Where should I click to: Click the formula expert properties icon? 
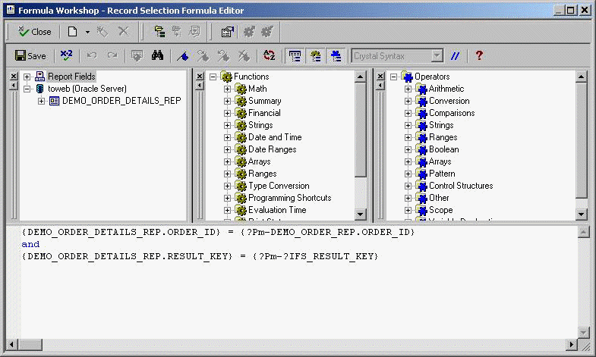tap(226, 32)
